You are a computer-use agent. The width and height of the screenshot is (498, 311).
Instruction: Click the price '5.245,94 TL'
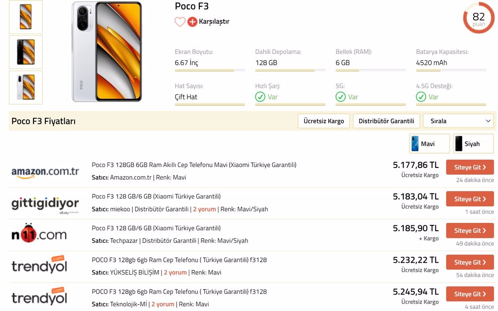click(x=416, y=292)
